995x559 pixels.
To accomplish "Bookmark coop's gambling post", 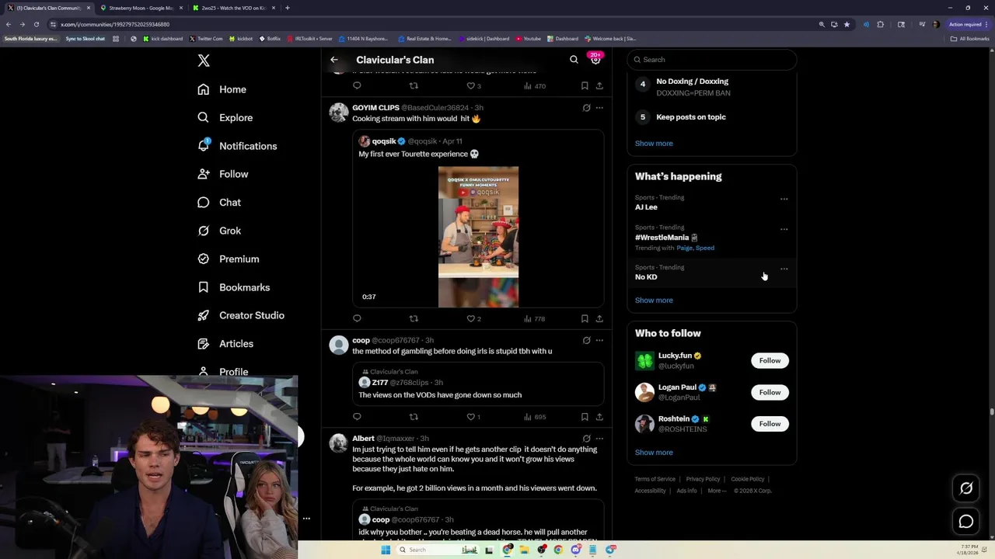I will [585, 417].
